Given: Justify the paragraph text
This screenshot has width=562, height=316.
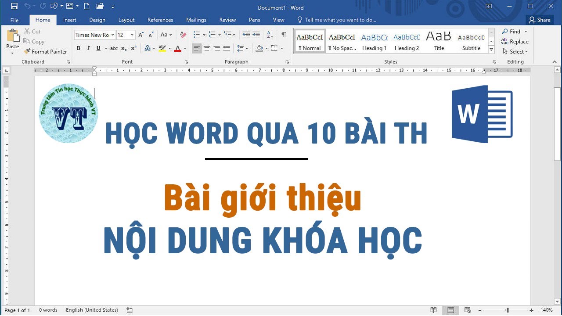Looking at the screenshot, I should tap(227, 48).
